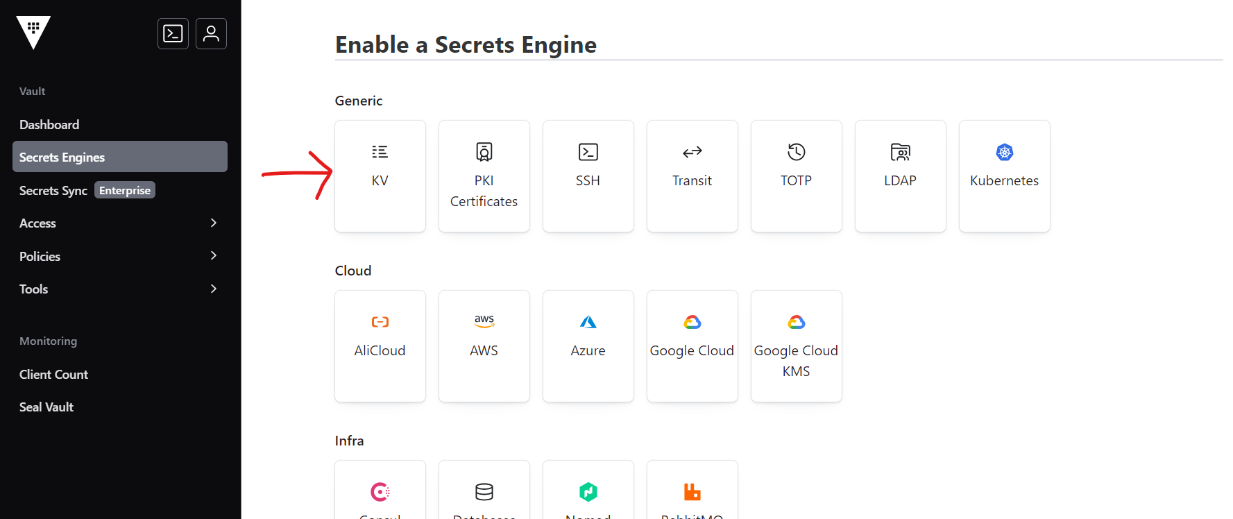Pick the Kubernetes secrets engine
1233x519 pixels.
coord(1004,176)
